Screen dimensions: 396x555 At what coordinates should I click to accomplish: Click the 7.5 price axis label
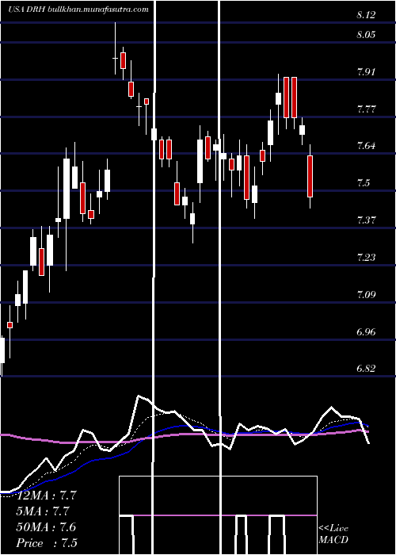(x=364, y=183)
